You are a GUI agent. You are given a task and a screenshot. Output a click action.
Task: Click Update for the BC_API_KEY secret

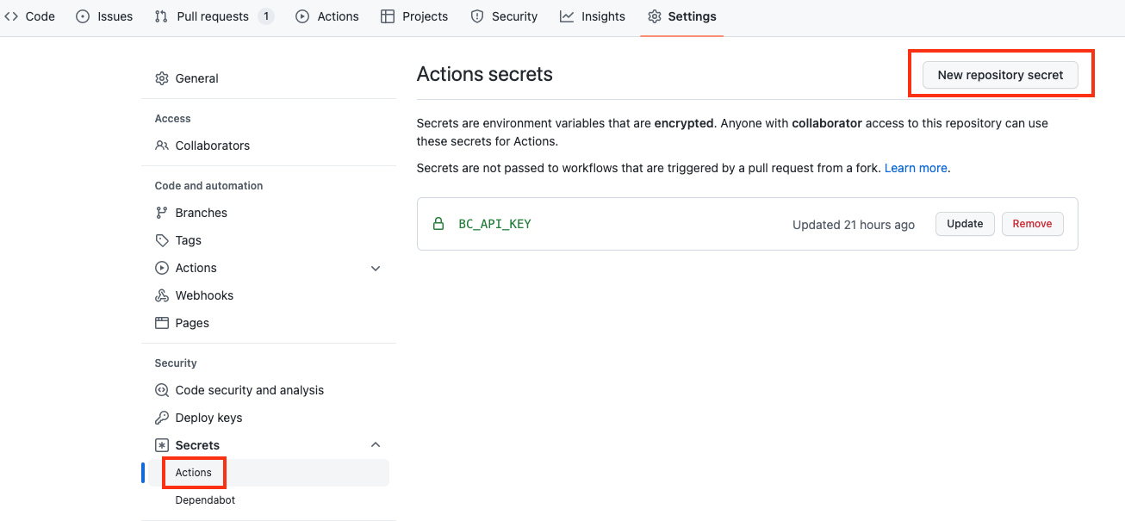pos(965,223)
